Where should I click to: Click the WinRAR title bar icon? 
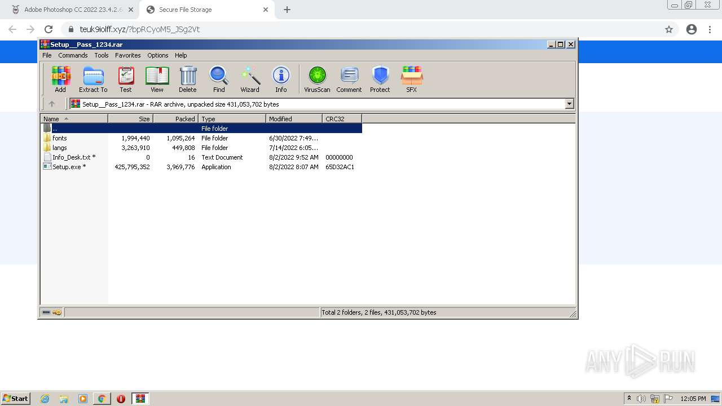tap(45, 44)
